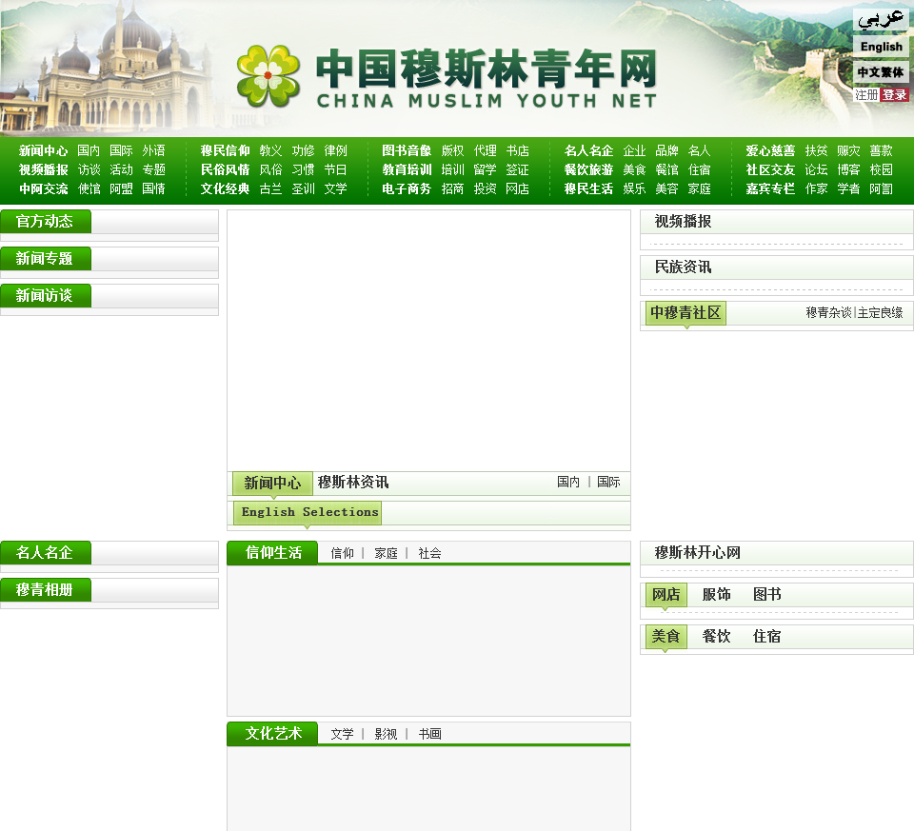The image size is (914, 831).
Task: Open the 名人名企 sidebar section
Action: pos(46,552)
